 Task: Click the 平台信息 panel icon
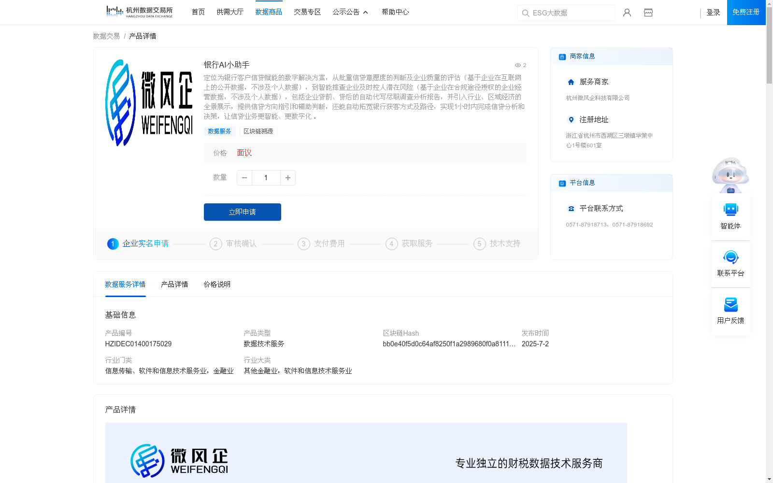pos(562,183)
